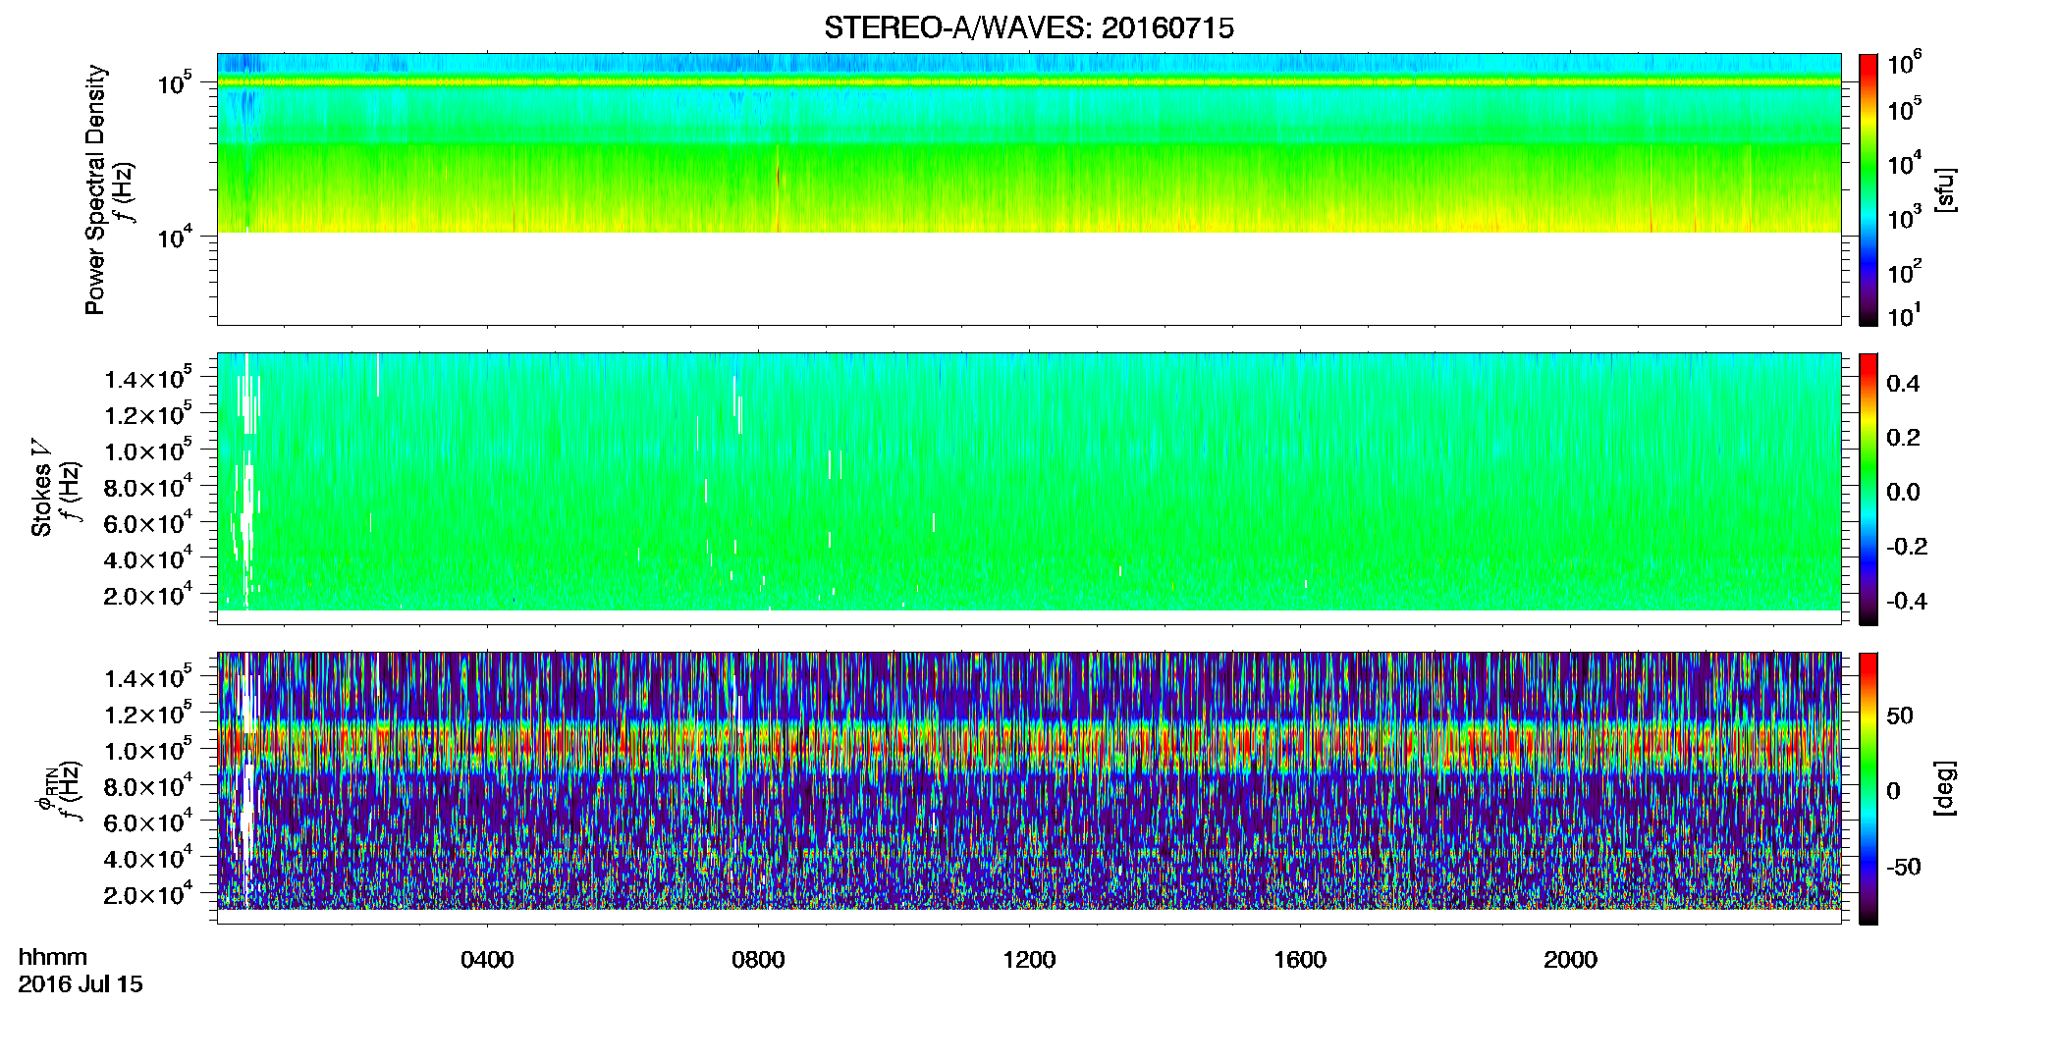Click the [deg] unit label
2058x1060 pixels.
coord(1944,788)
